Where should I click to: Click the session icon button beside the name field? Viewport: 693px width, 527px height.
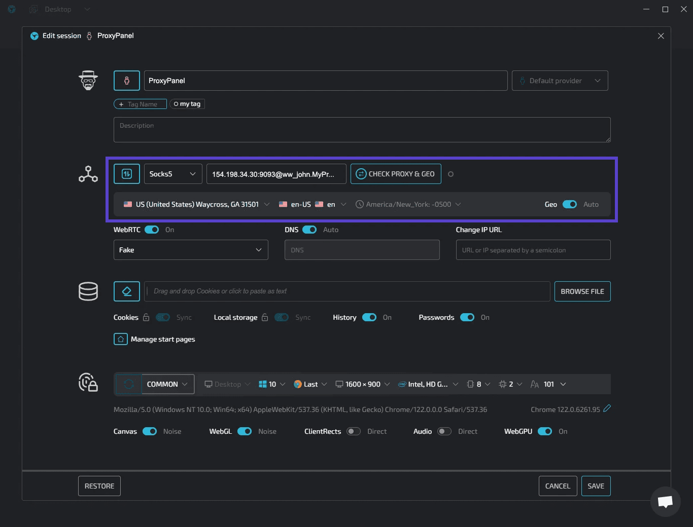click(127, 81)
